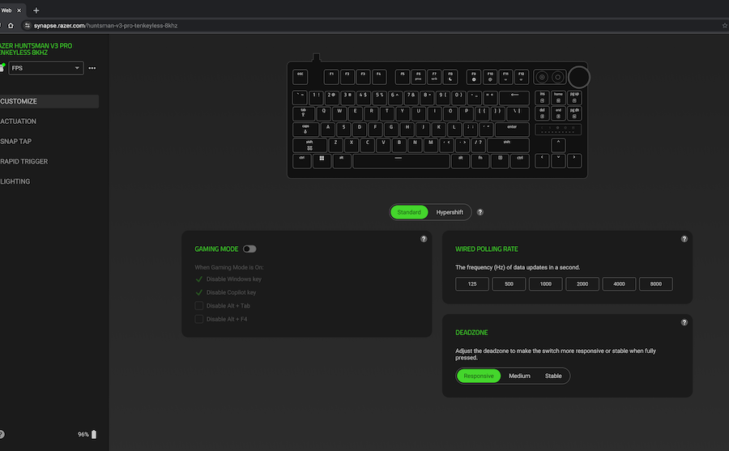729x451 pixels.
Task: Select the spacebar on the keyboard image
Action: click(401, 161)
